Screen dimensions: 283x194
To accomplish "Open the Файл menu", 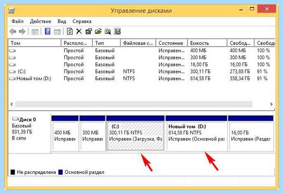I will coord(17,22).
